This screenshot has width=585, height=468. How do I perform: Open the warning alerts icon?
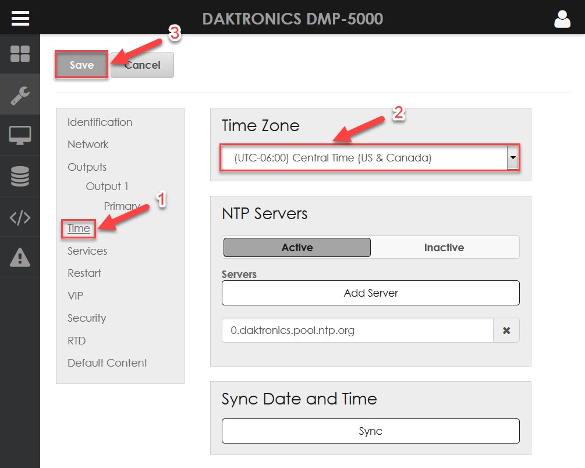(x=20, y=257)
